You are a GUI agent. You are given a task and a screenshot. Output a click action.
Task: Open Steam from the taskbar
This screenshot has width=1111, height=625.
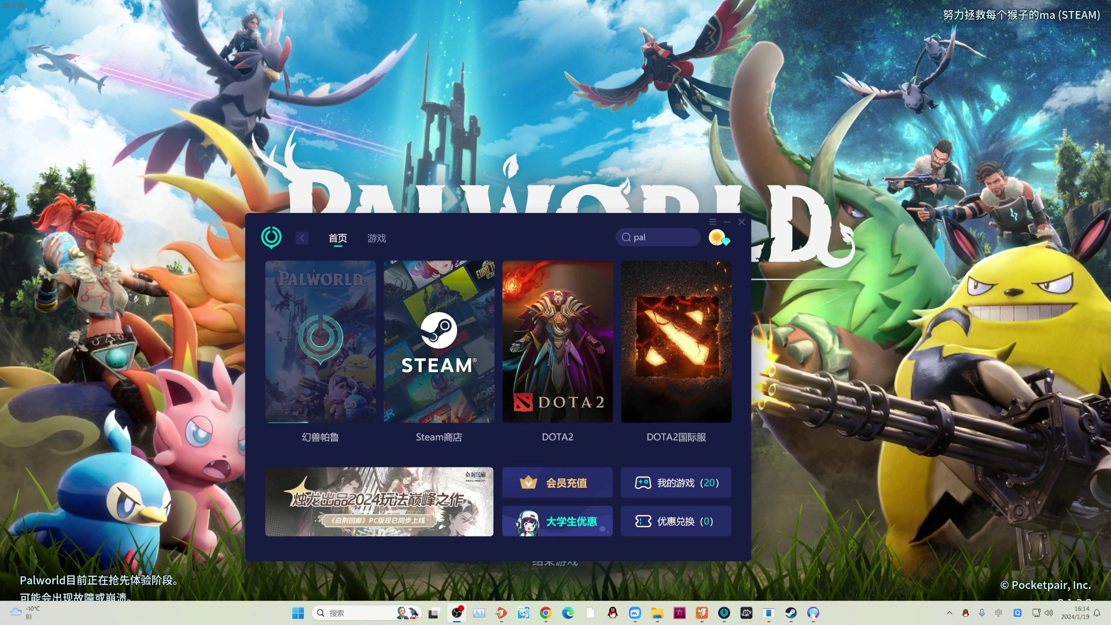[x=791, y=613]
